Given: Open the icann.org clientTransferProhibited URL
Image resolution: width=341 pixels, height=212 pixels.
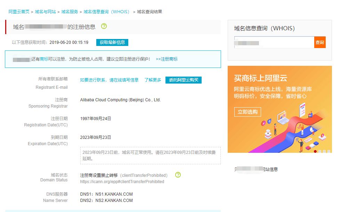Looking at the screenshot, I should [x=122, y=181].
